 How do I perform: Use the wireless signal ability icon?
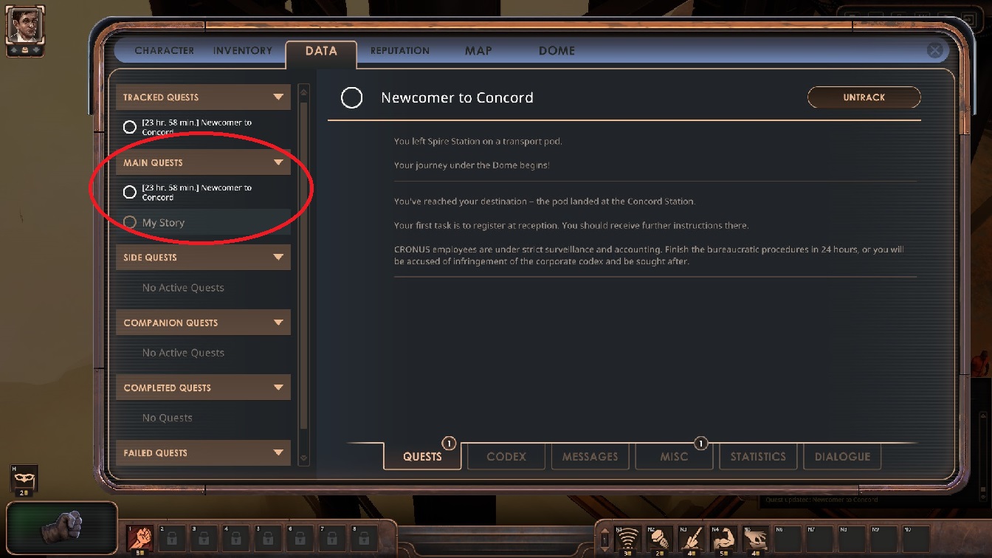click(628, 540)
